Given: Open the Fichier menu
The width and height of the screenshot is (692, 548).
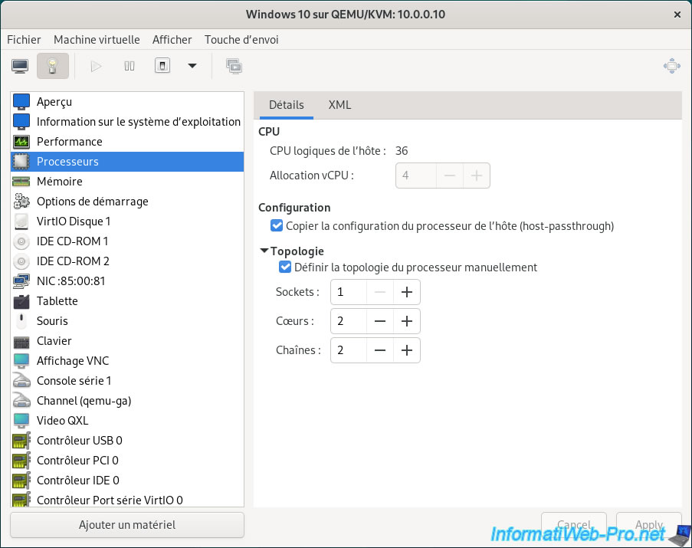Looking at the screenshot, I should pyautogui.click(x=24, y=40).
